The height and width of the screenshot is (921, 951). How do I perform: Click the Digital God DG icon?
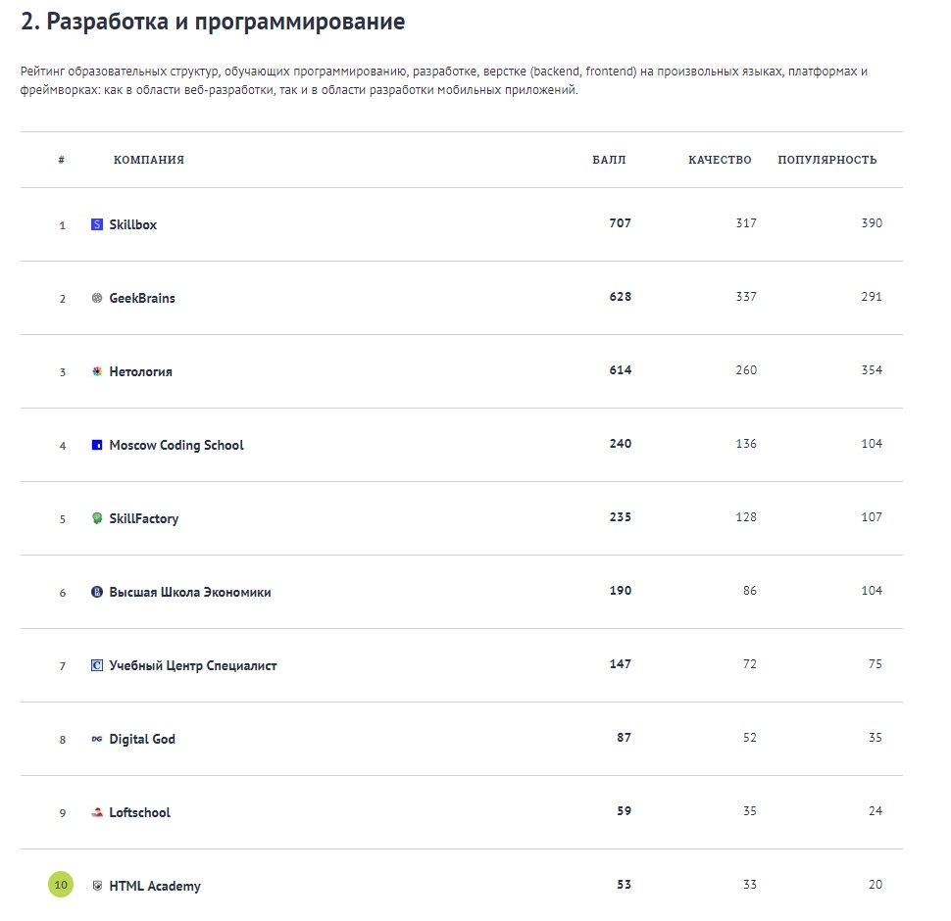tap(97, 739)
